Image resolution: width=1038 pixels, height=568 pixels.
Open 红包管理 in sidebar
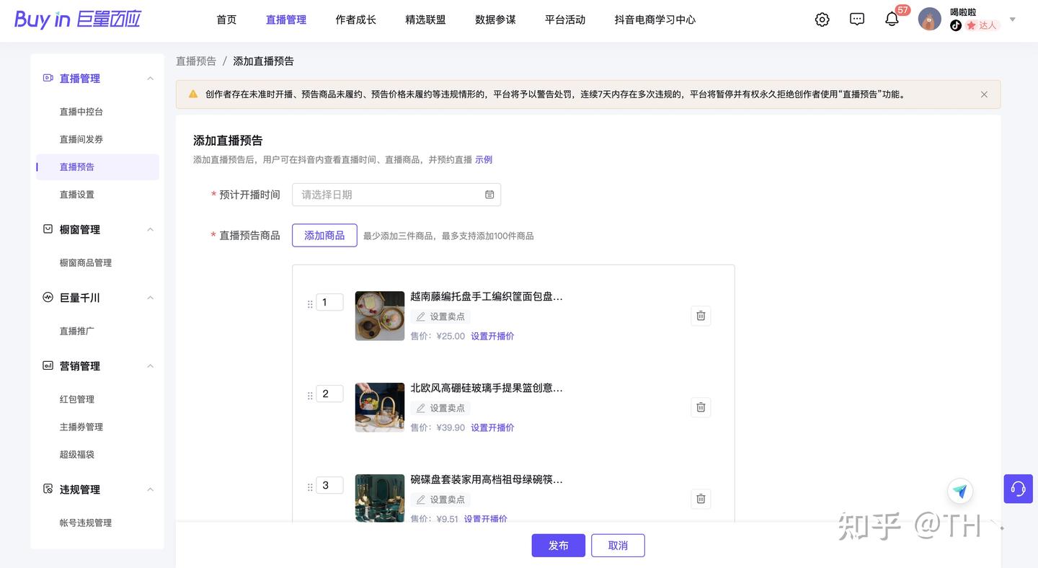(x=77, y=399)
